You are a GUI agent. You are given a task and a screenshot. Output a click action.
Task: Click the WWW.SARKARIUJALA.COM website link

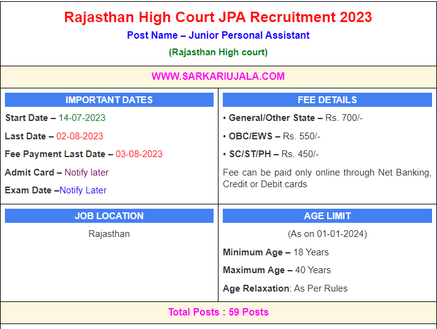click(x=218, y=76)
